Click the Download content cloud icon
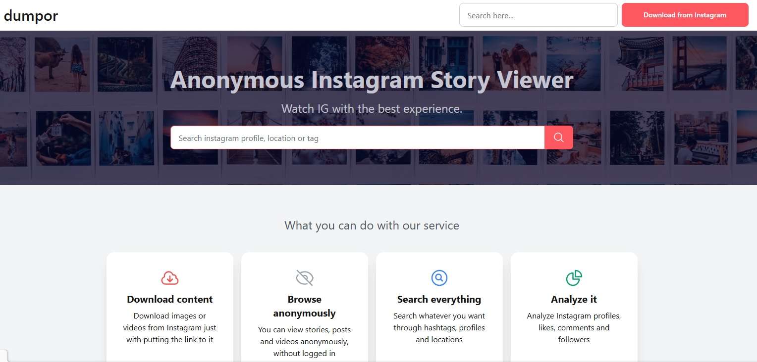757x362 pixels. (x=170, y=278)
